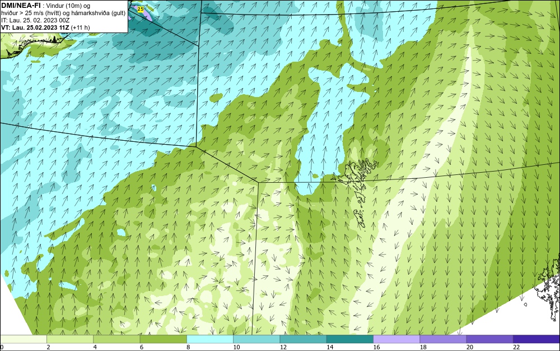Select the 14–16 m/s dark teal swatch
560x351 pixels.
click(x=350, y=339)
